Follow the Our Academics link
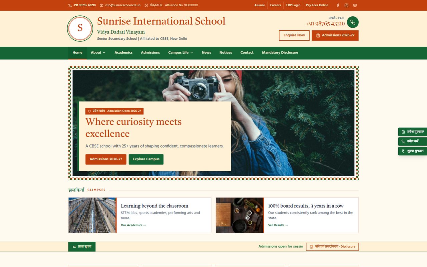427x267 pixels. pyautogui.click(x=133, y=225)
